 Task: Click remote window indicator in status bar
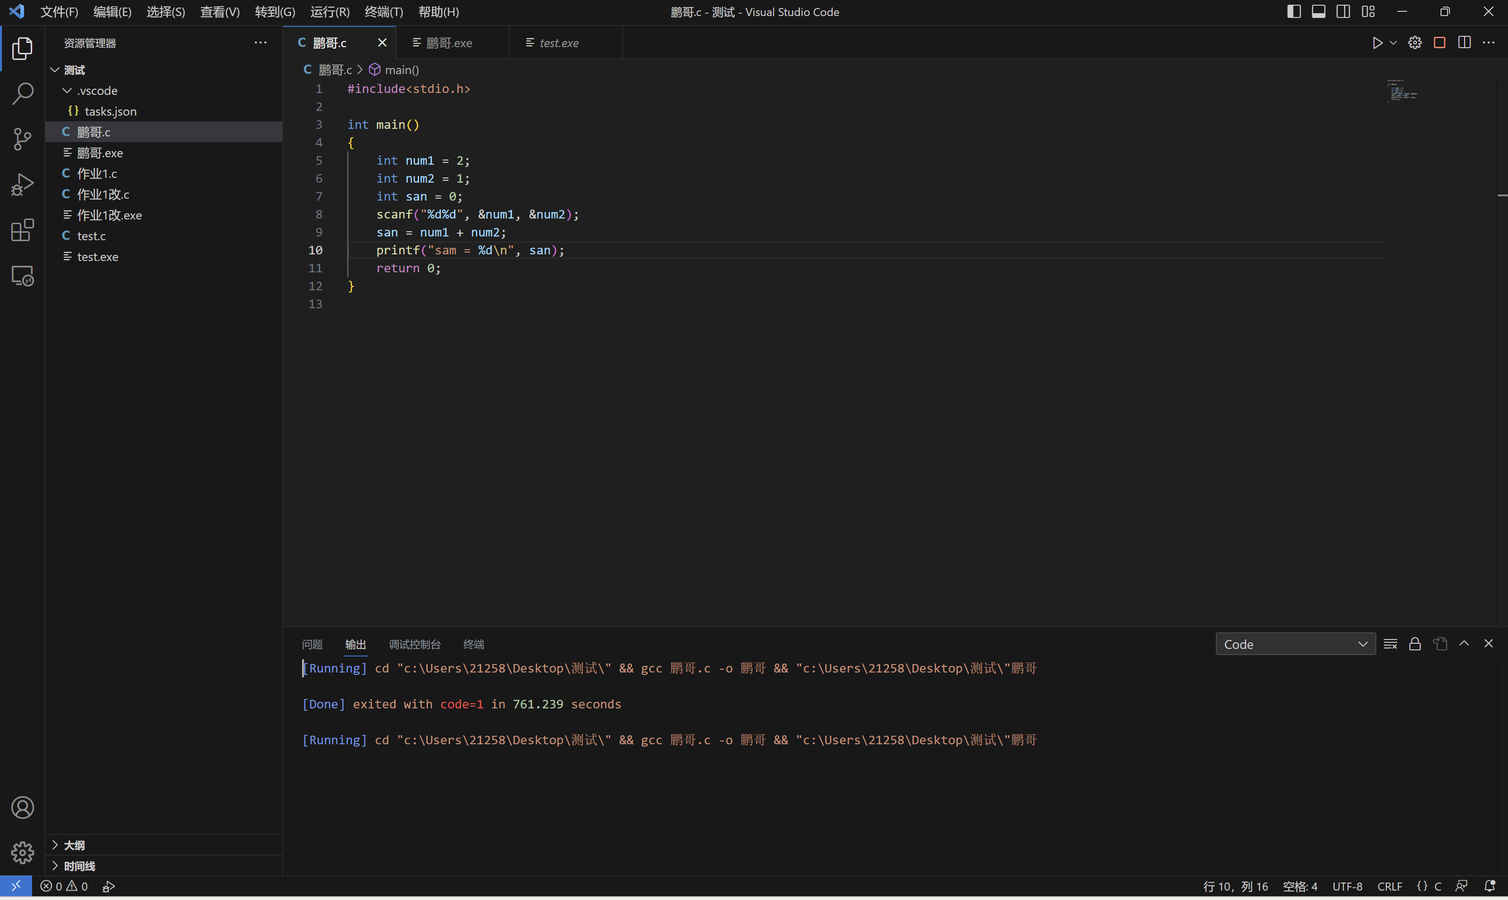[16, 887]
